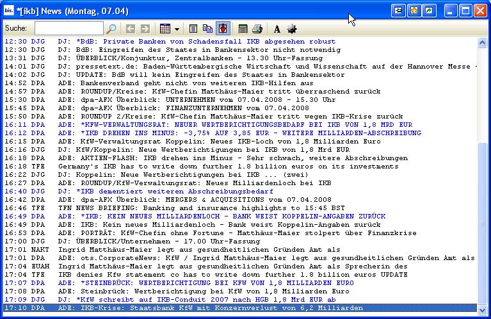Select 'IKB: Kein neues Milliardenloch' 16:49 black headline
The height and width of the screenshot is (319, 491).
[x=240, y=225]
